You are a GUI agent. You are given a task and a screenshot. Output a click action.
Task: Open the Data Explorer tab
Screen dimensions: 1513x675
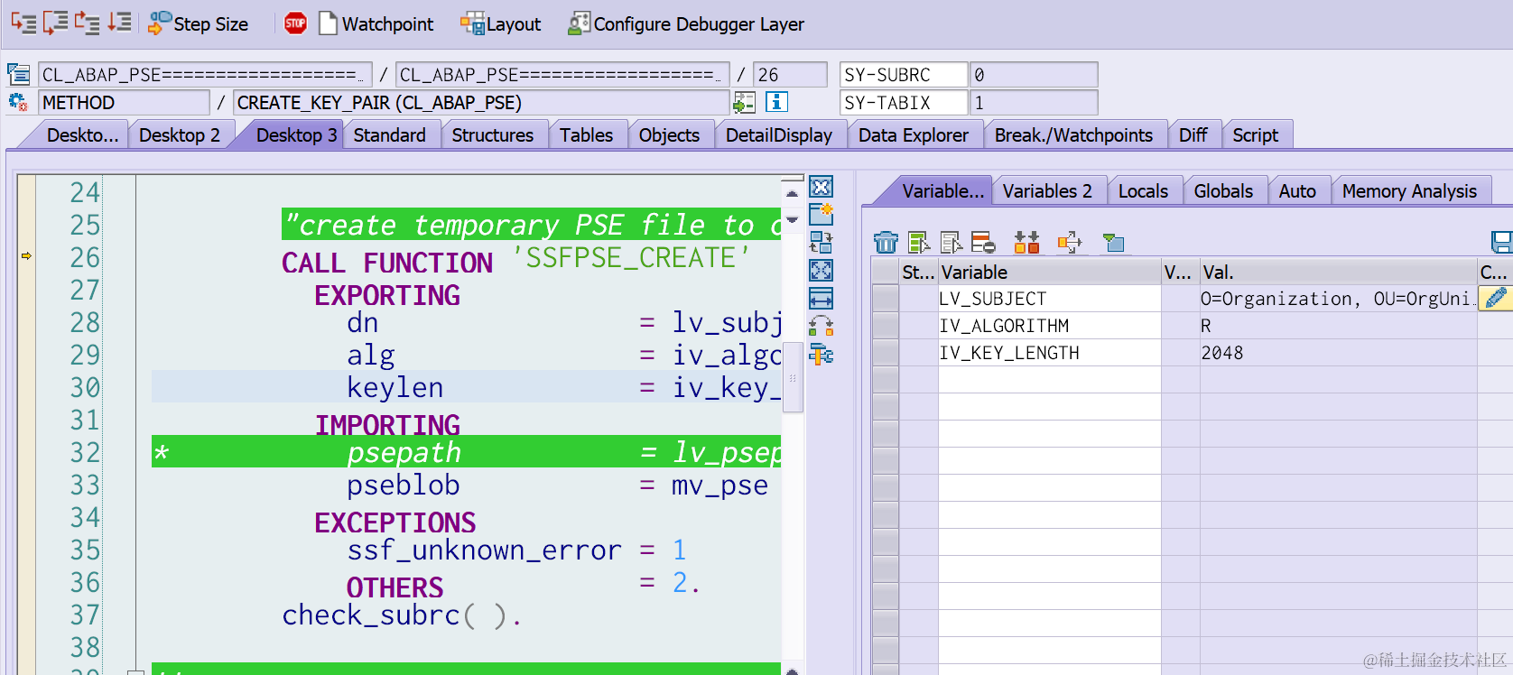point(914,135)
